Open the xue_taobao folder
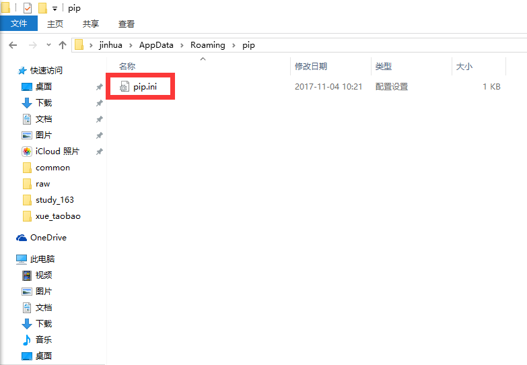This screenshot has width=527, height=365. (x=58, y=216)
